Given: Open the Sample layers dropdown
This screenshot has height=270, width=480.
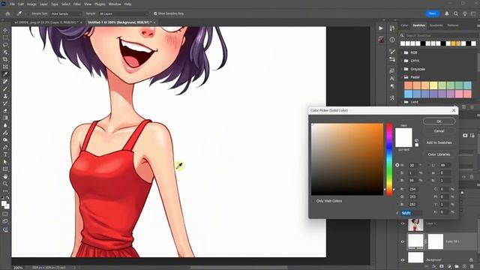Looking at the screenshot, I should (124, 13).
